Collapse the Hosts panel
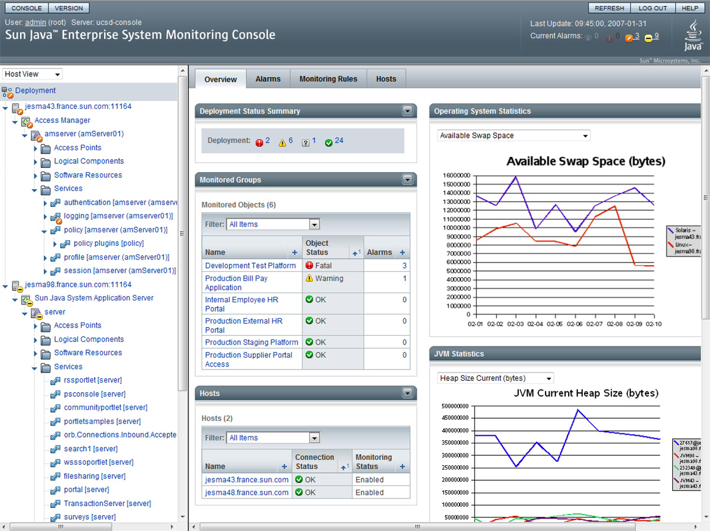 click(407, 393)
